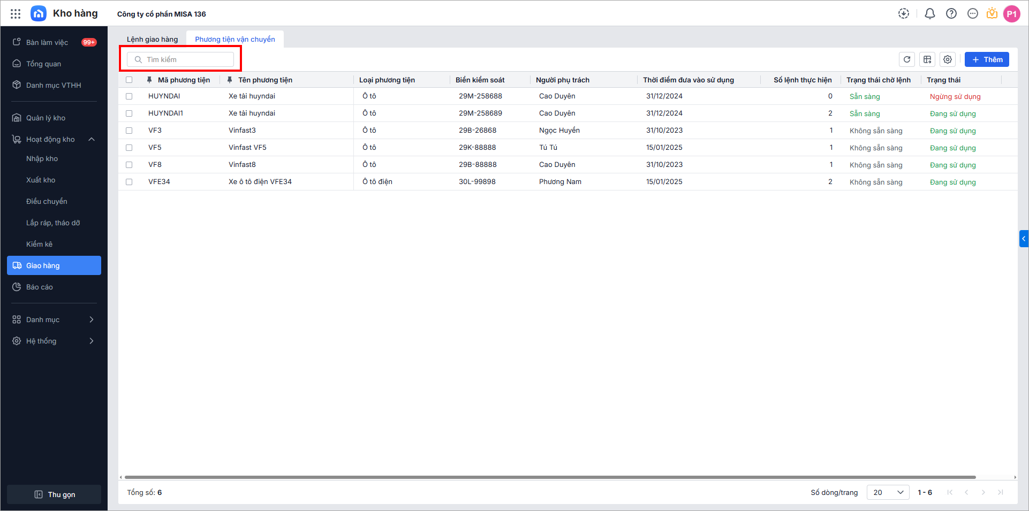Open the app launcher grid icon
The image size is (1029, 511).
[x=16, y=14]
